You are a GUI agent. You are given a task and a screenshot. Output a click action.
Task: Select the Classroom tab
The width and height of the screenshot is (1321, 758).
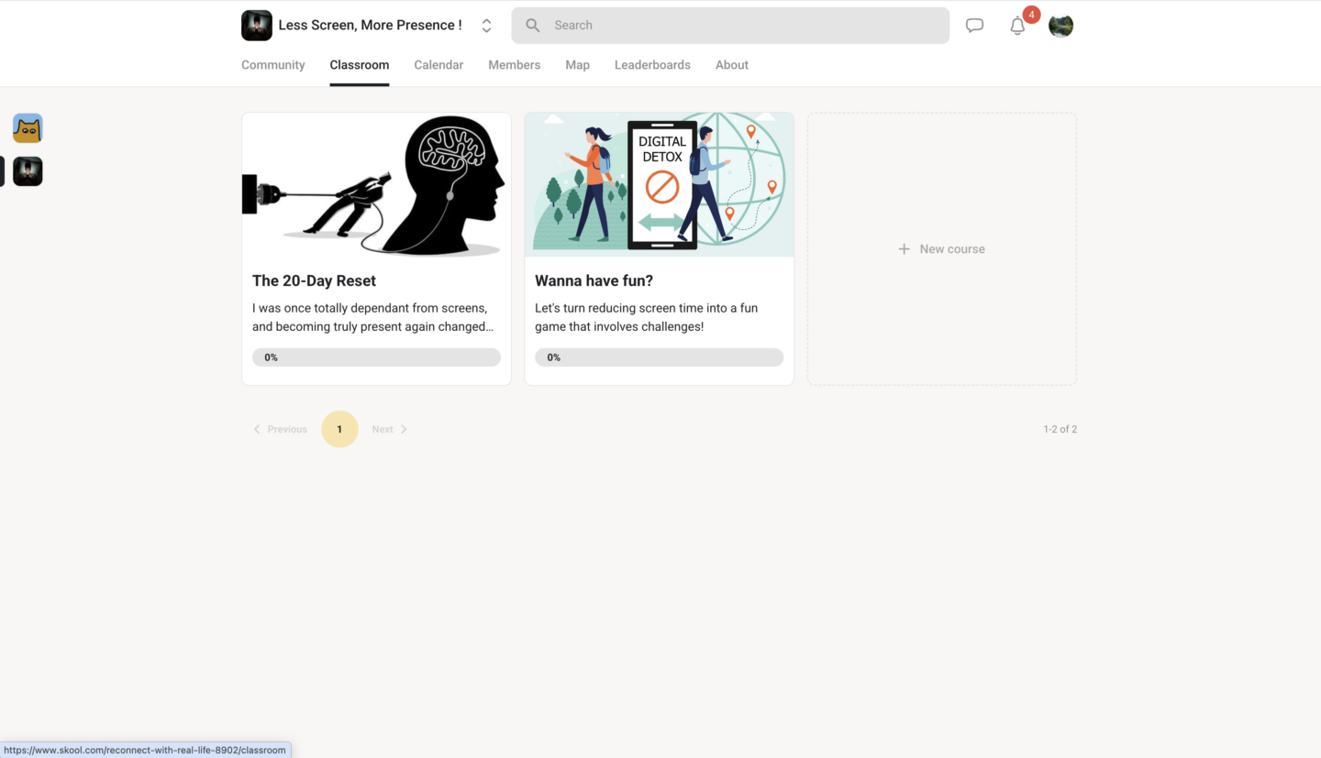[x=360, y=65]
